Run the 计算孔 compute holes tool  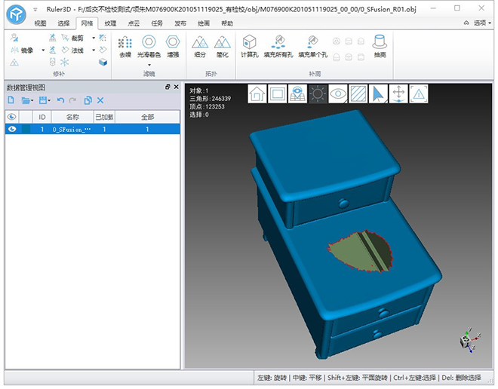[250, 47]
